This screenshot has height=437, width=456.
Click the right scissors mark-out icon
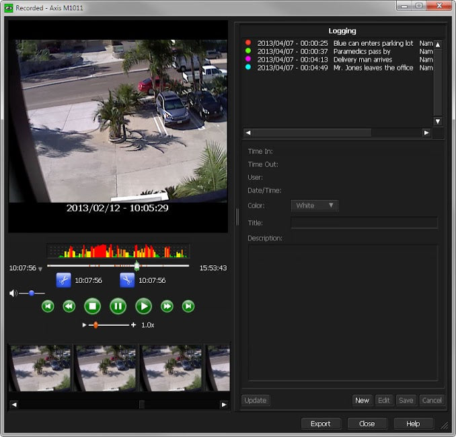(127, 280)
